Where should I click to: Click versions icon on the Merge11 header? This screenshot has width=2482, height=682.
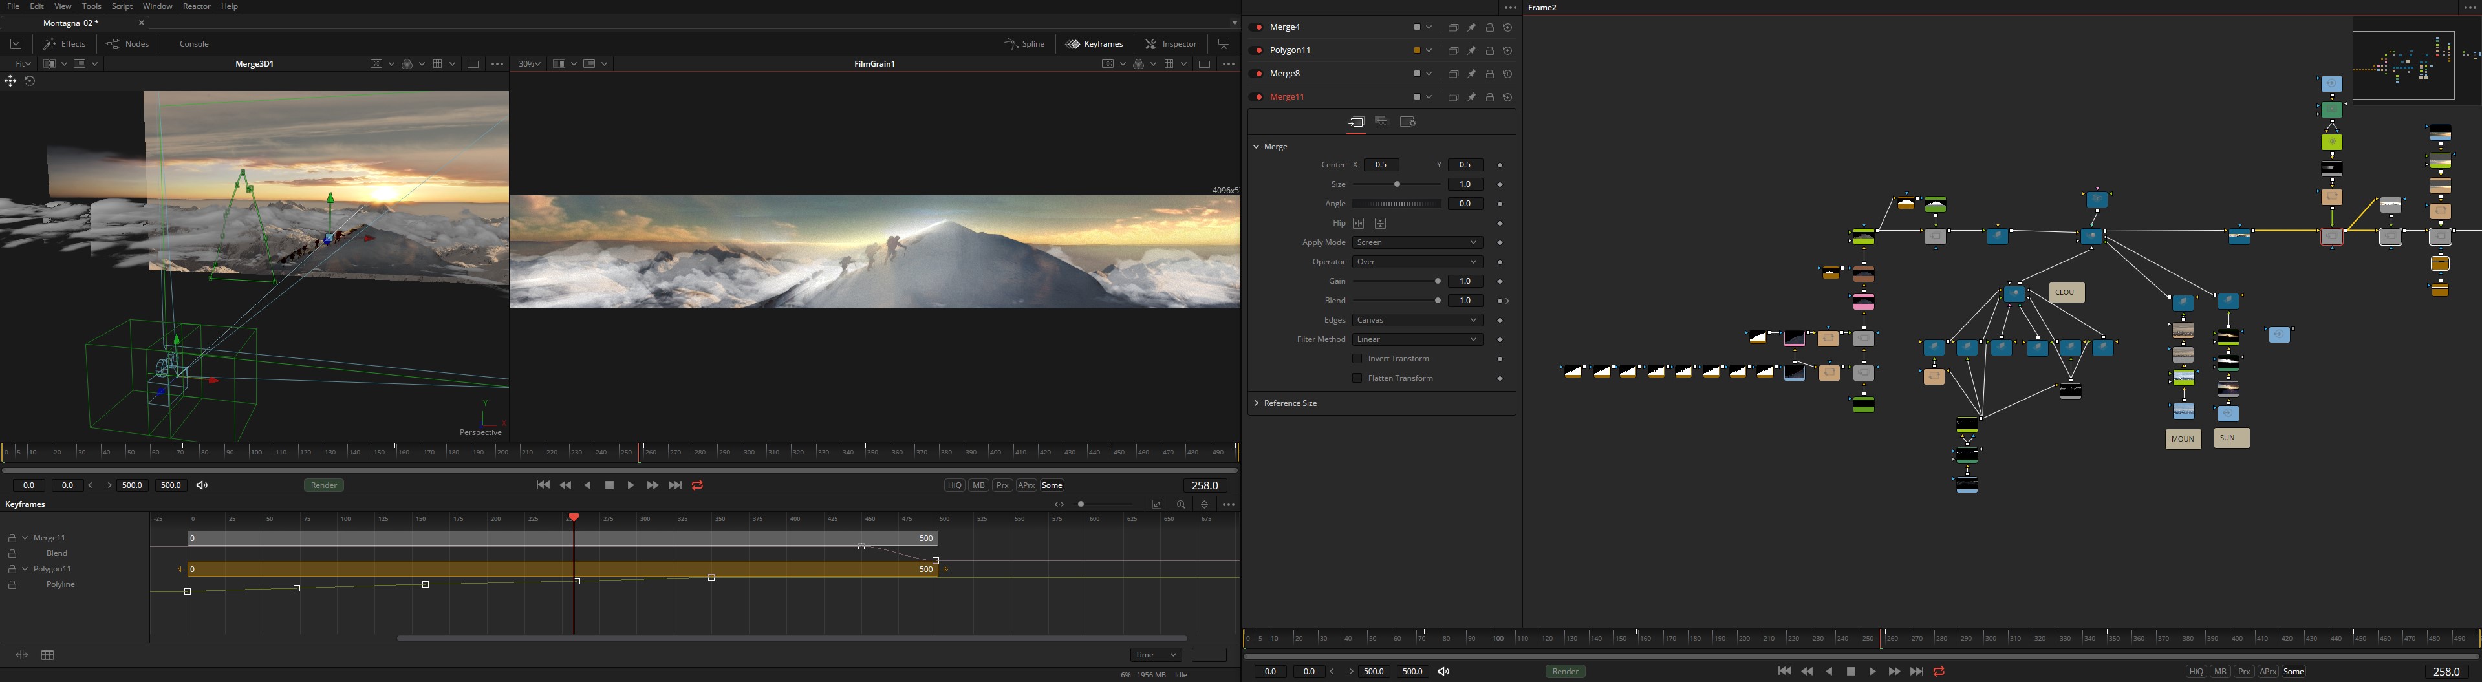click(1453, 98)
